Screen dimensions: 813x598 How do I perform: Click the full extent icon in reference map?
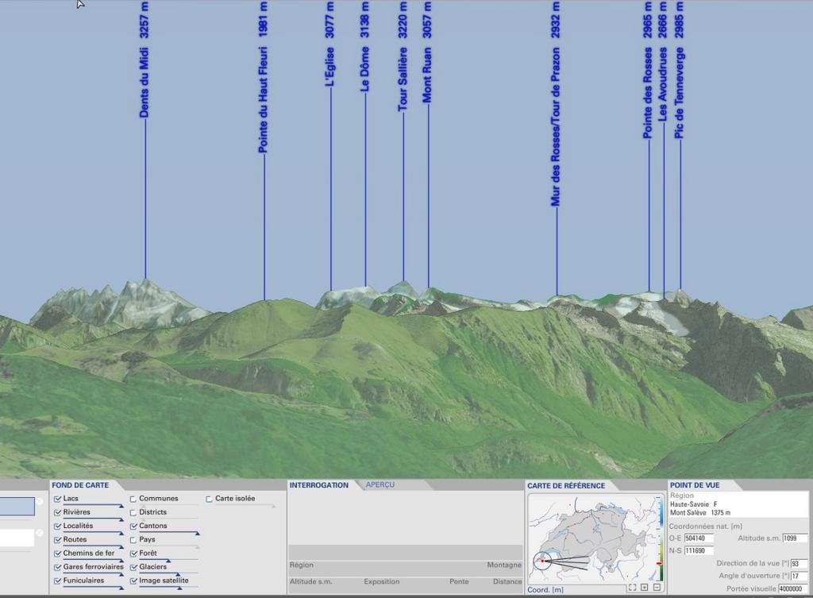(x=632, y=588)
